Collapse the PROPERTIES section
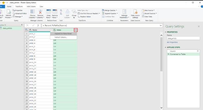Image resolution: width=203 pixels, height=110 pixels. [165, 32]
